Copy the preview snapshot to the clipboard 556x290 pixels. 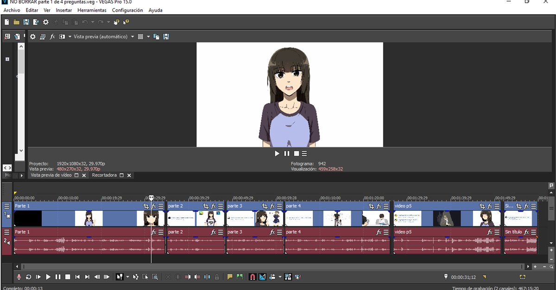[x=157, y=37]
